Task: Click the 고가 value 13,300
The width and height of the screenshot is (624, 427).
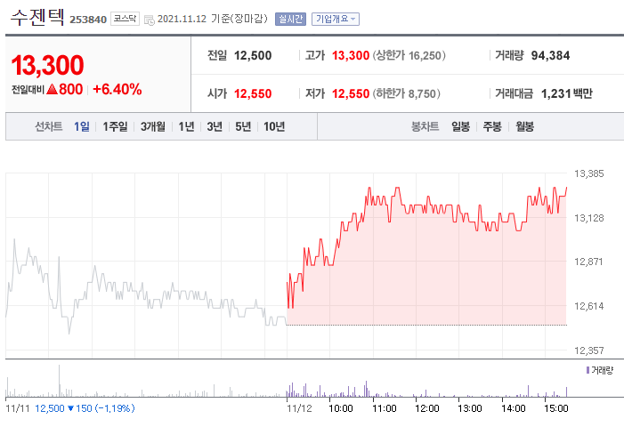Action: (351, 55)
